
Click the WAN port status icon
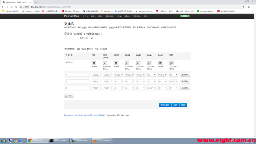[x=171, y=63]
